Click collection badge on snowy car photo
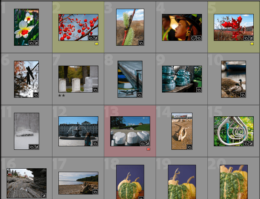The image size is (260, 199). [31, 147]
